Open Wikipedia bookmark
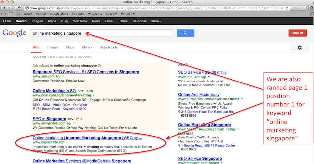Image resolution: width=314 pixels, height=164 pixels. [x=95, y=14]
